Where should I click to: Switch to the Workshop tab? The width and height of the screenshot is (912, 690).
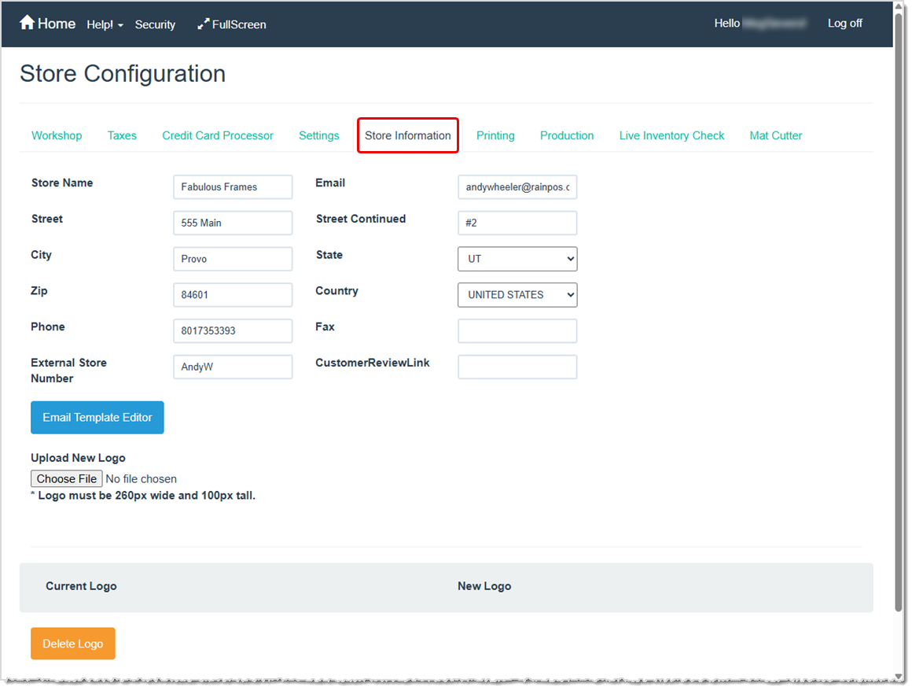pos(57,135)
